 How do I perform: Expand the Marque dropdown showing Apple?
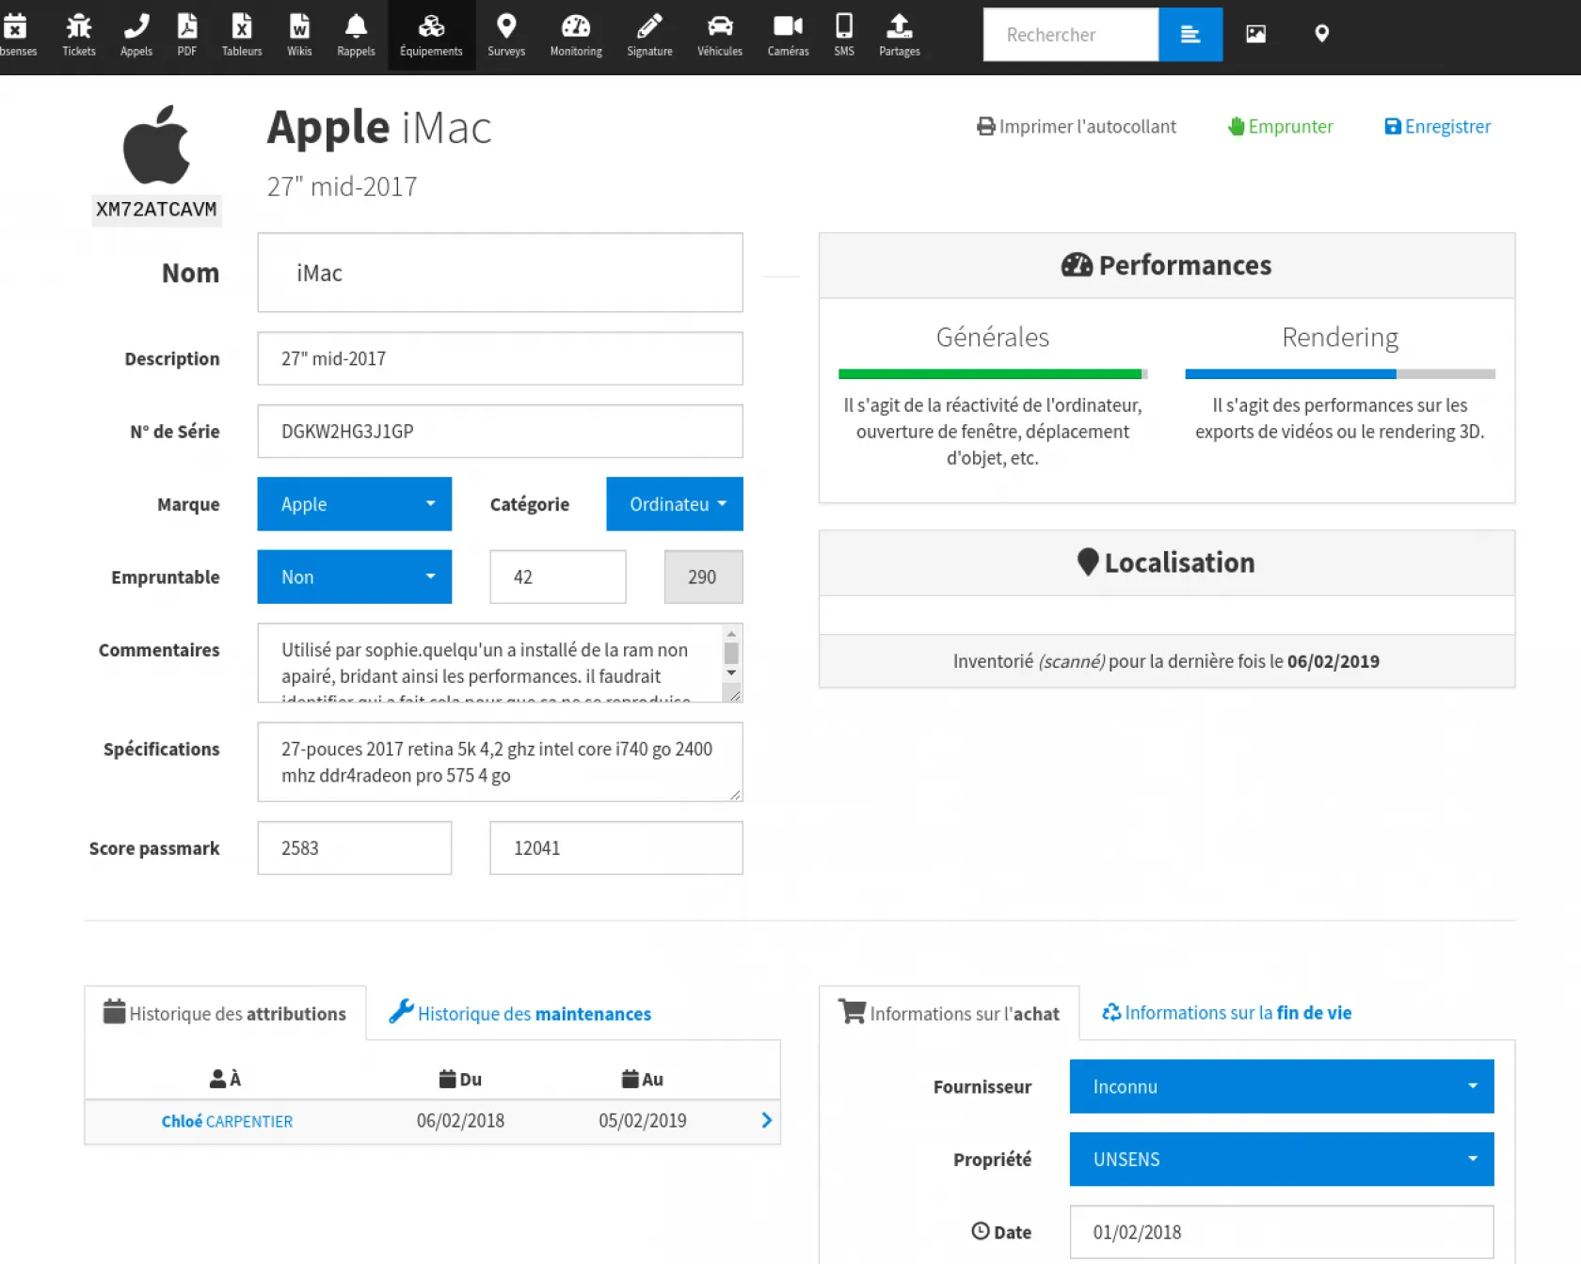point(354,504)
